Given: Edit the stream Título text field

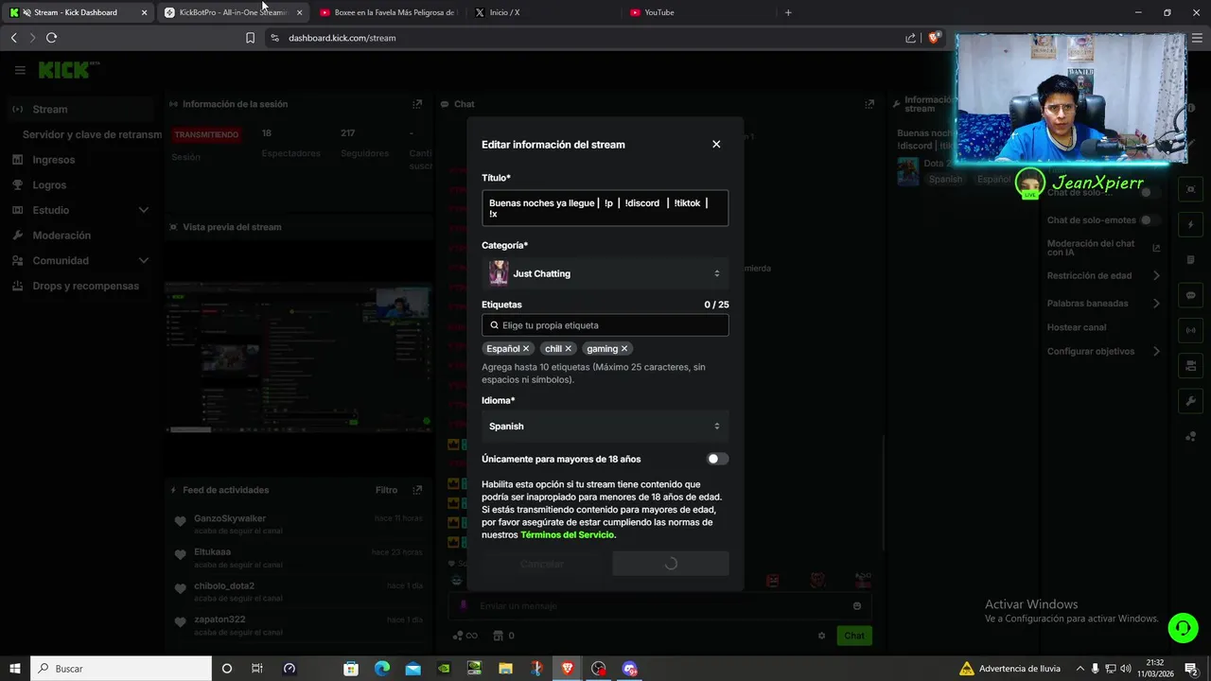Looking at the screenshot, I should click(x=605, y=208).
